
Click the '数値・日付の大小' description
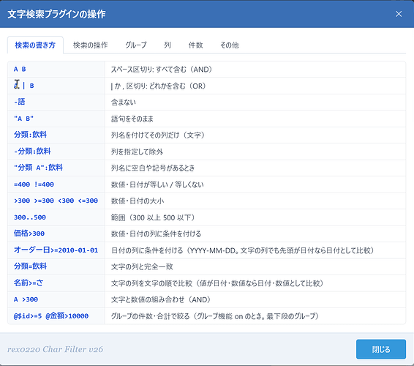[138, 201]
